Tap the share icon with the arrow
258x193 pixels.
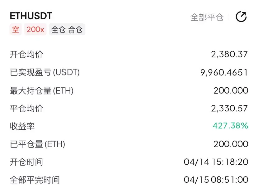[241, 17]
